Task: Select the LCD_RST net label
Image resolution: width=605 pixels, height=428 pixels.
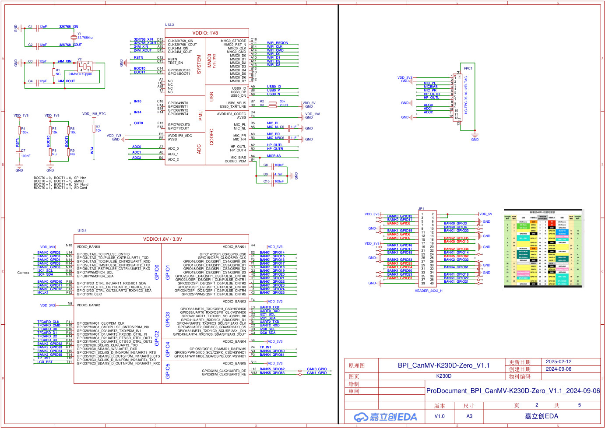Action: coord(45,362)
